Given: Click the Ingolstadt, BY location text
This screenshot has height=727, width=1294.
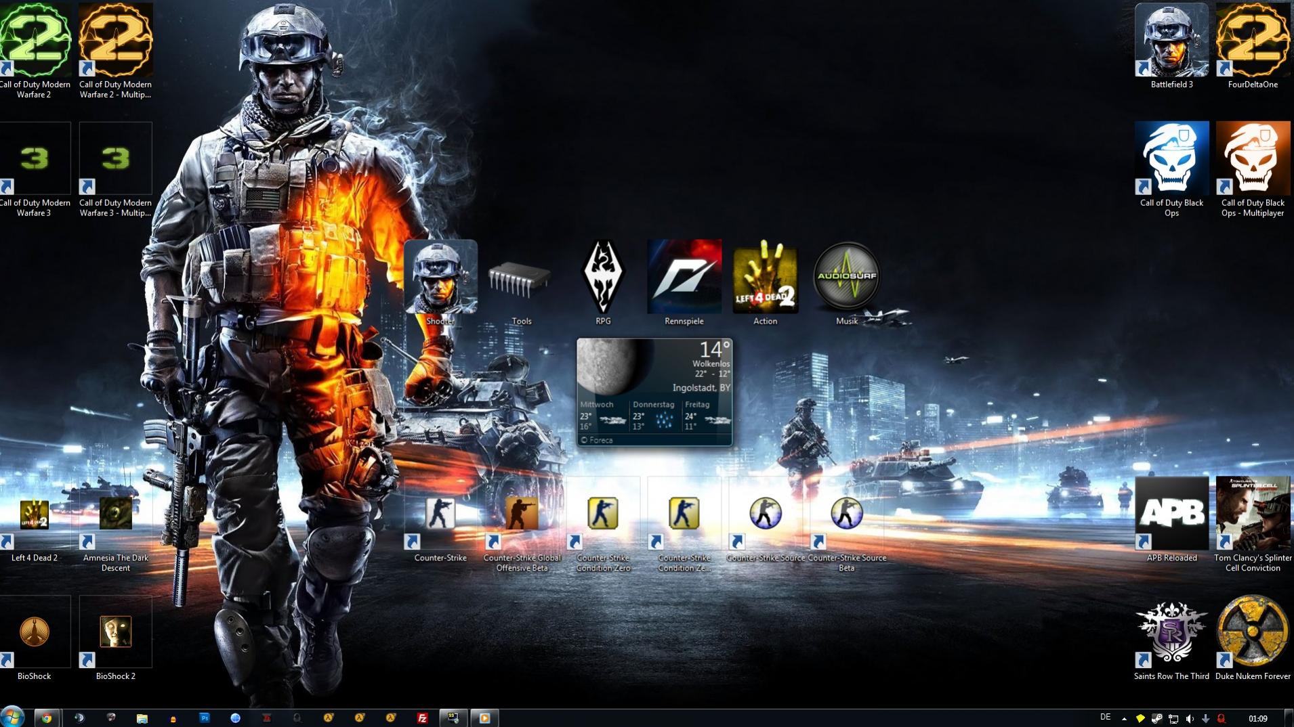Looking at the screenshot, I should 701,388.
